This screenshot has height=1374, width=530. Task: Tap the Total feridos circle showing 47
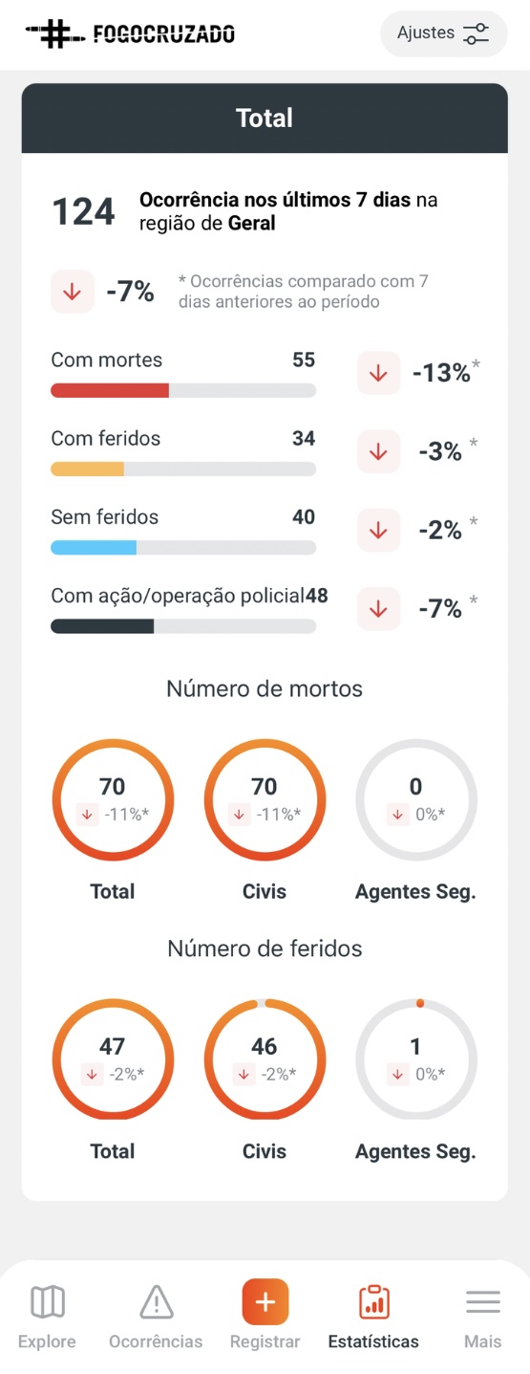click(113, 1059)
